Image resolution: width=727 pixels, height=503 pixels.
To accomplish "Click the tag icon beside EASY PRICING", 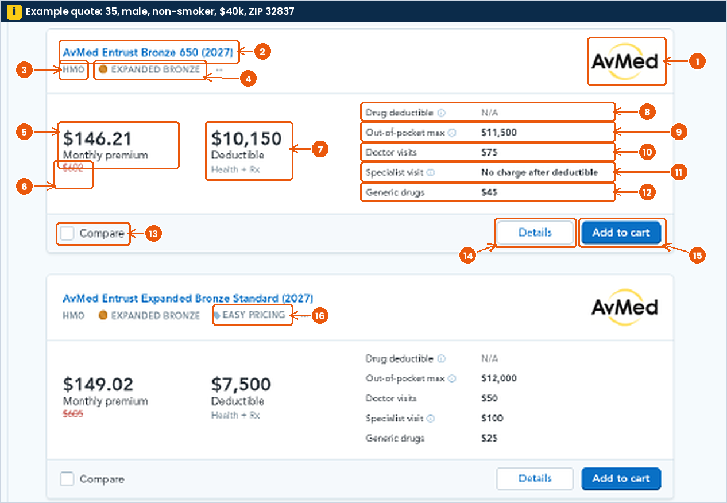I will 217,315.
